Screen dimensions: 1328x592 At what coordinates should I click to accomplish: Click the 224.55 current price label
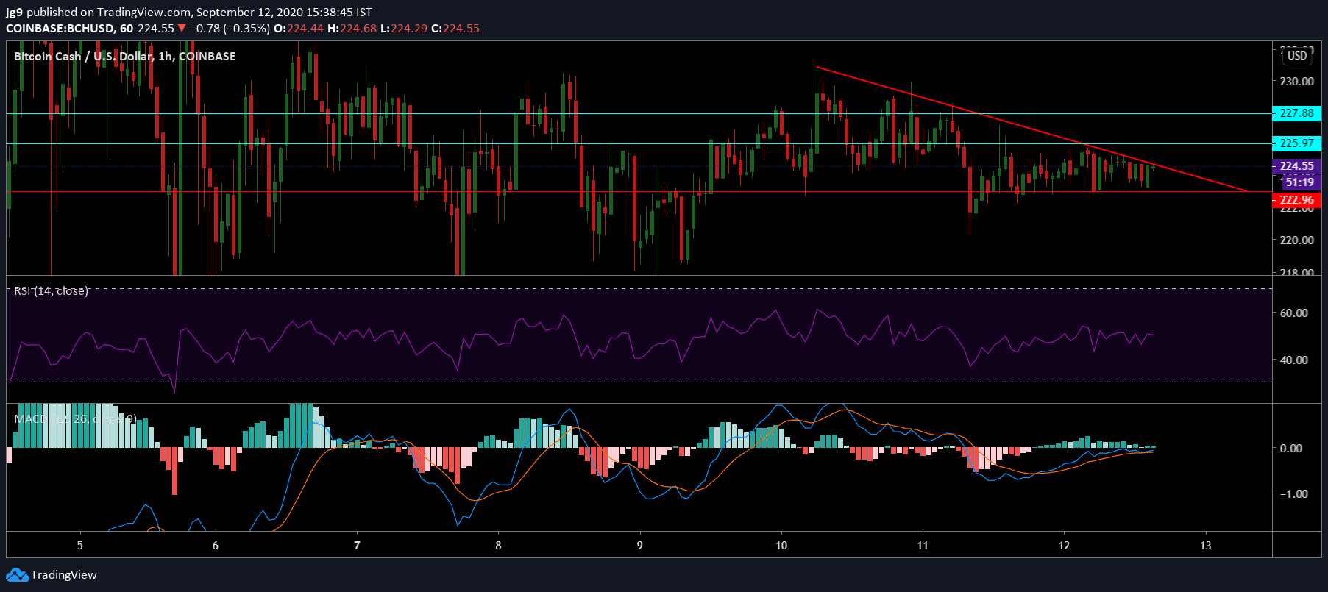(x=1296, y=166)
